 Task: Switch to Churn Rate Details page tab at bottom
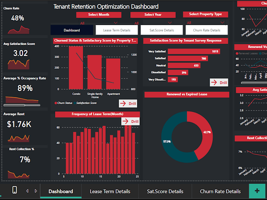220,191
